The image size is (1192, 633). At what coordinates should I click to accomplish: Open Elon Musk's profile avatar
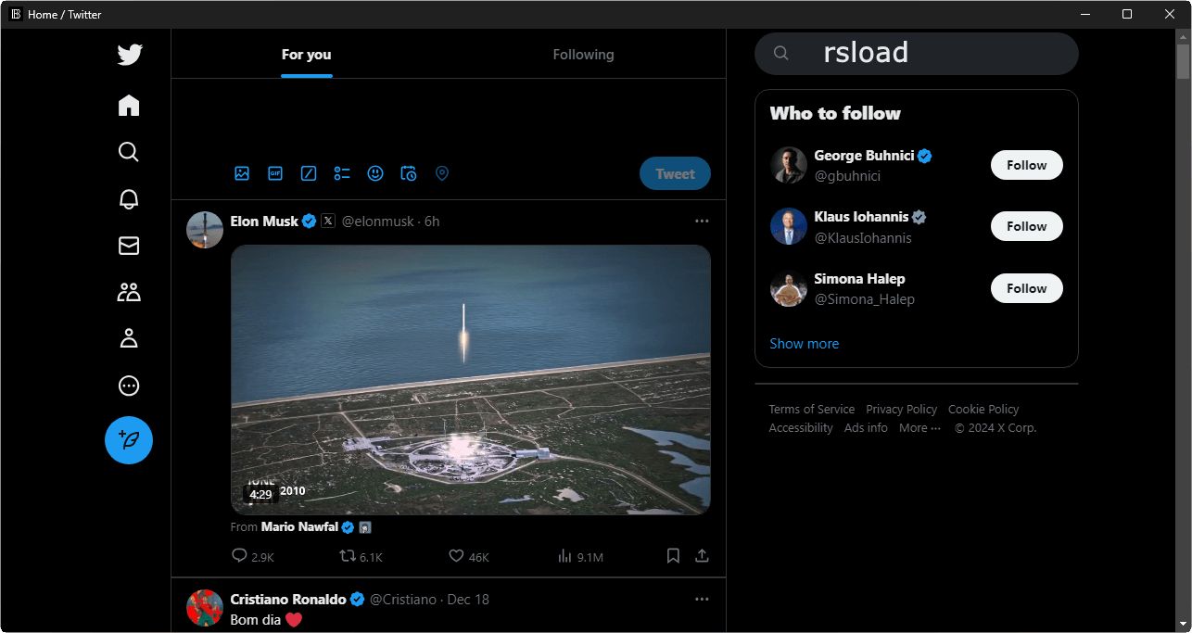click(x=205, y=230)
